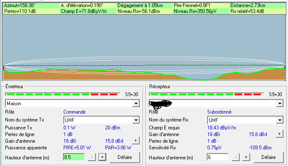The image size is (288, 166).
Task: Select the Rx relatif=53.4dB value
Action: [x=247, y=11]
